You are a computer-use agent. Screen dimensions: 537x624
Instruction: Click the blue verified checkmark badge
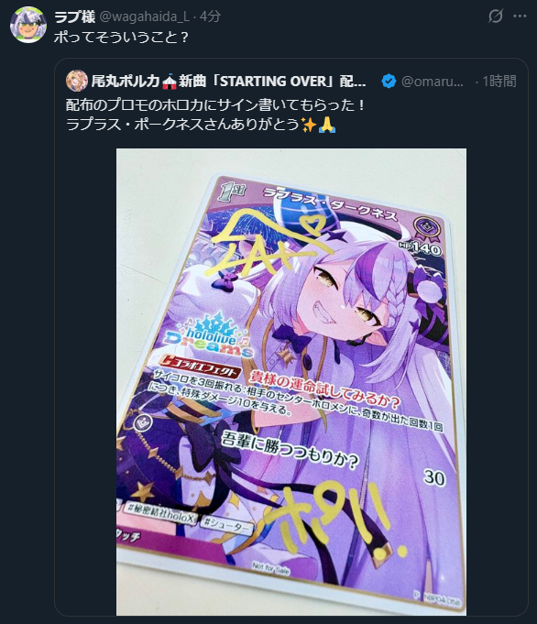(389, 82)
